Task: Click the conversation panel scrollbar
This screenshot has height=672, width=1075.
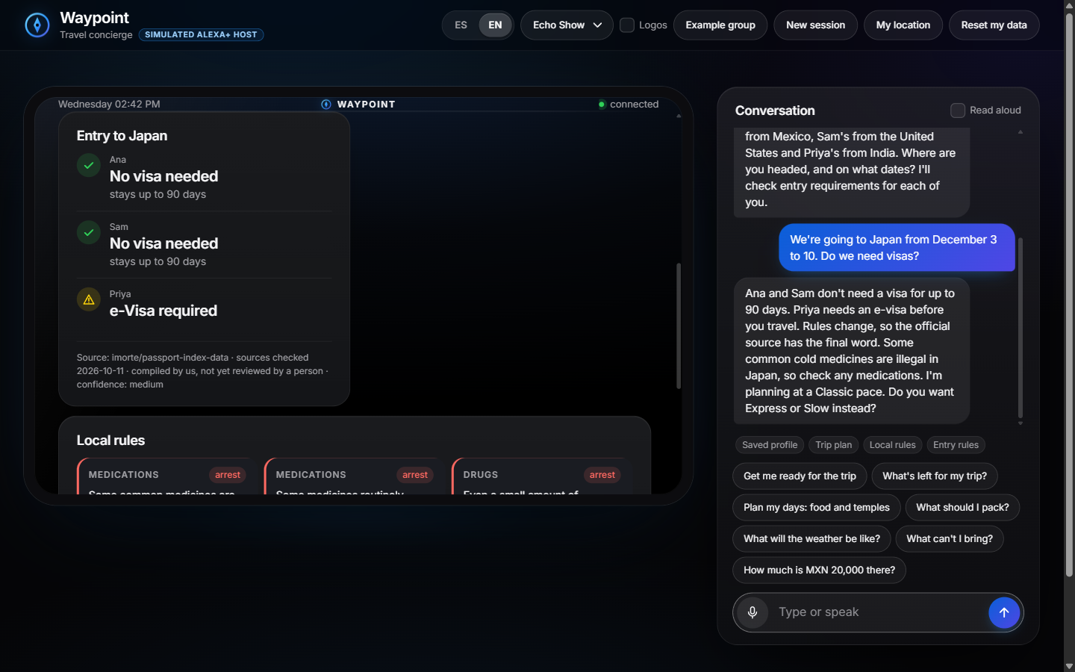Action: pyautogui.click(x=1021, y=328)
